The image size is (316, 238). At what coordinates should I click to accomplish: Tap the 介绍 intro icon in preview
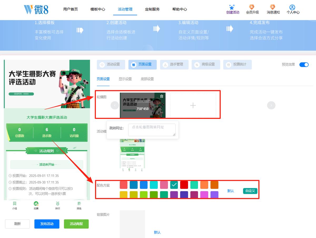[x=14, y=204]
